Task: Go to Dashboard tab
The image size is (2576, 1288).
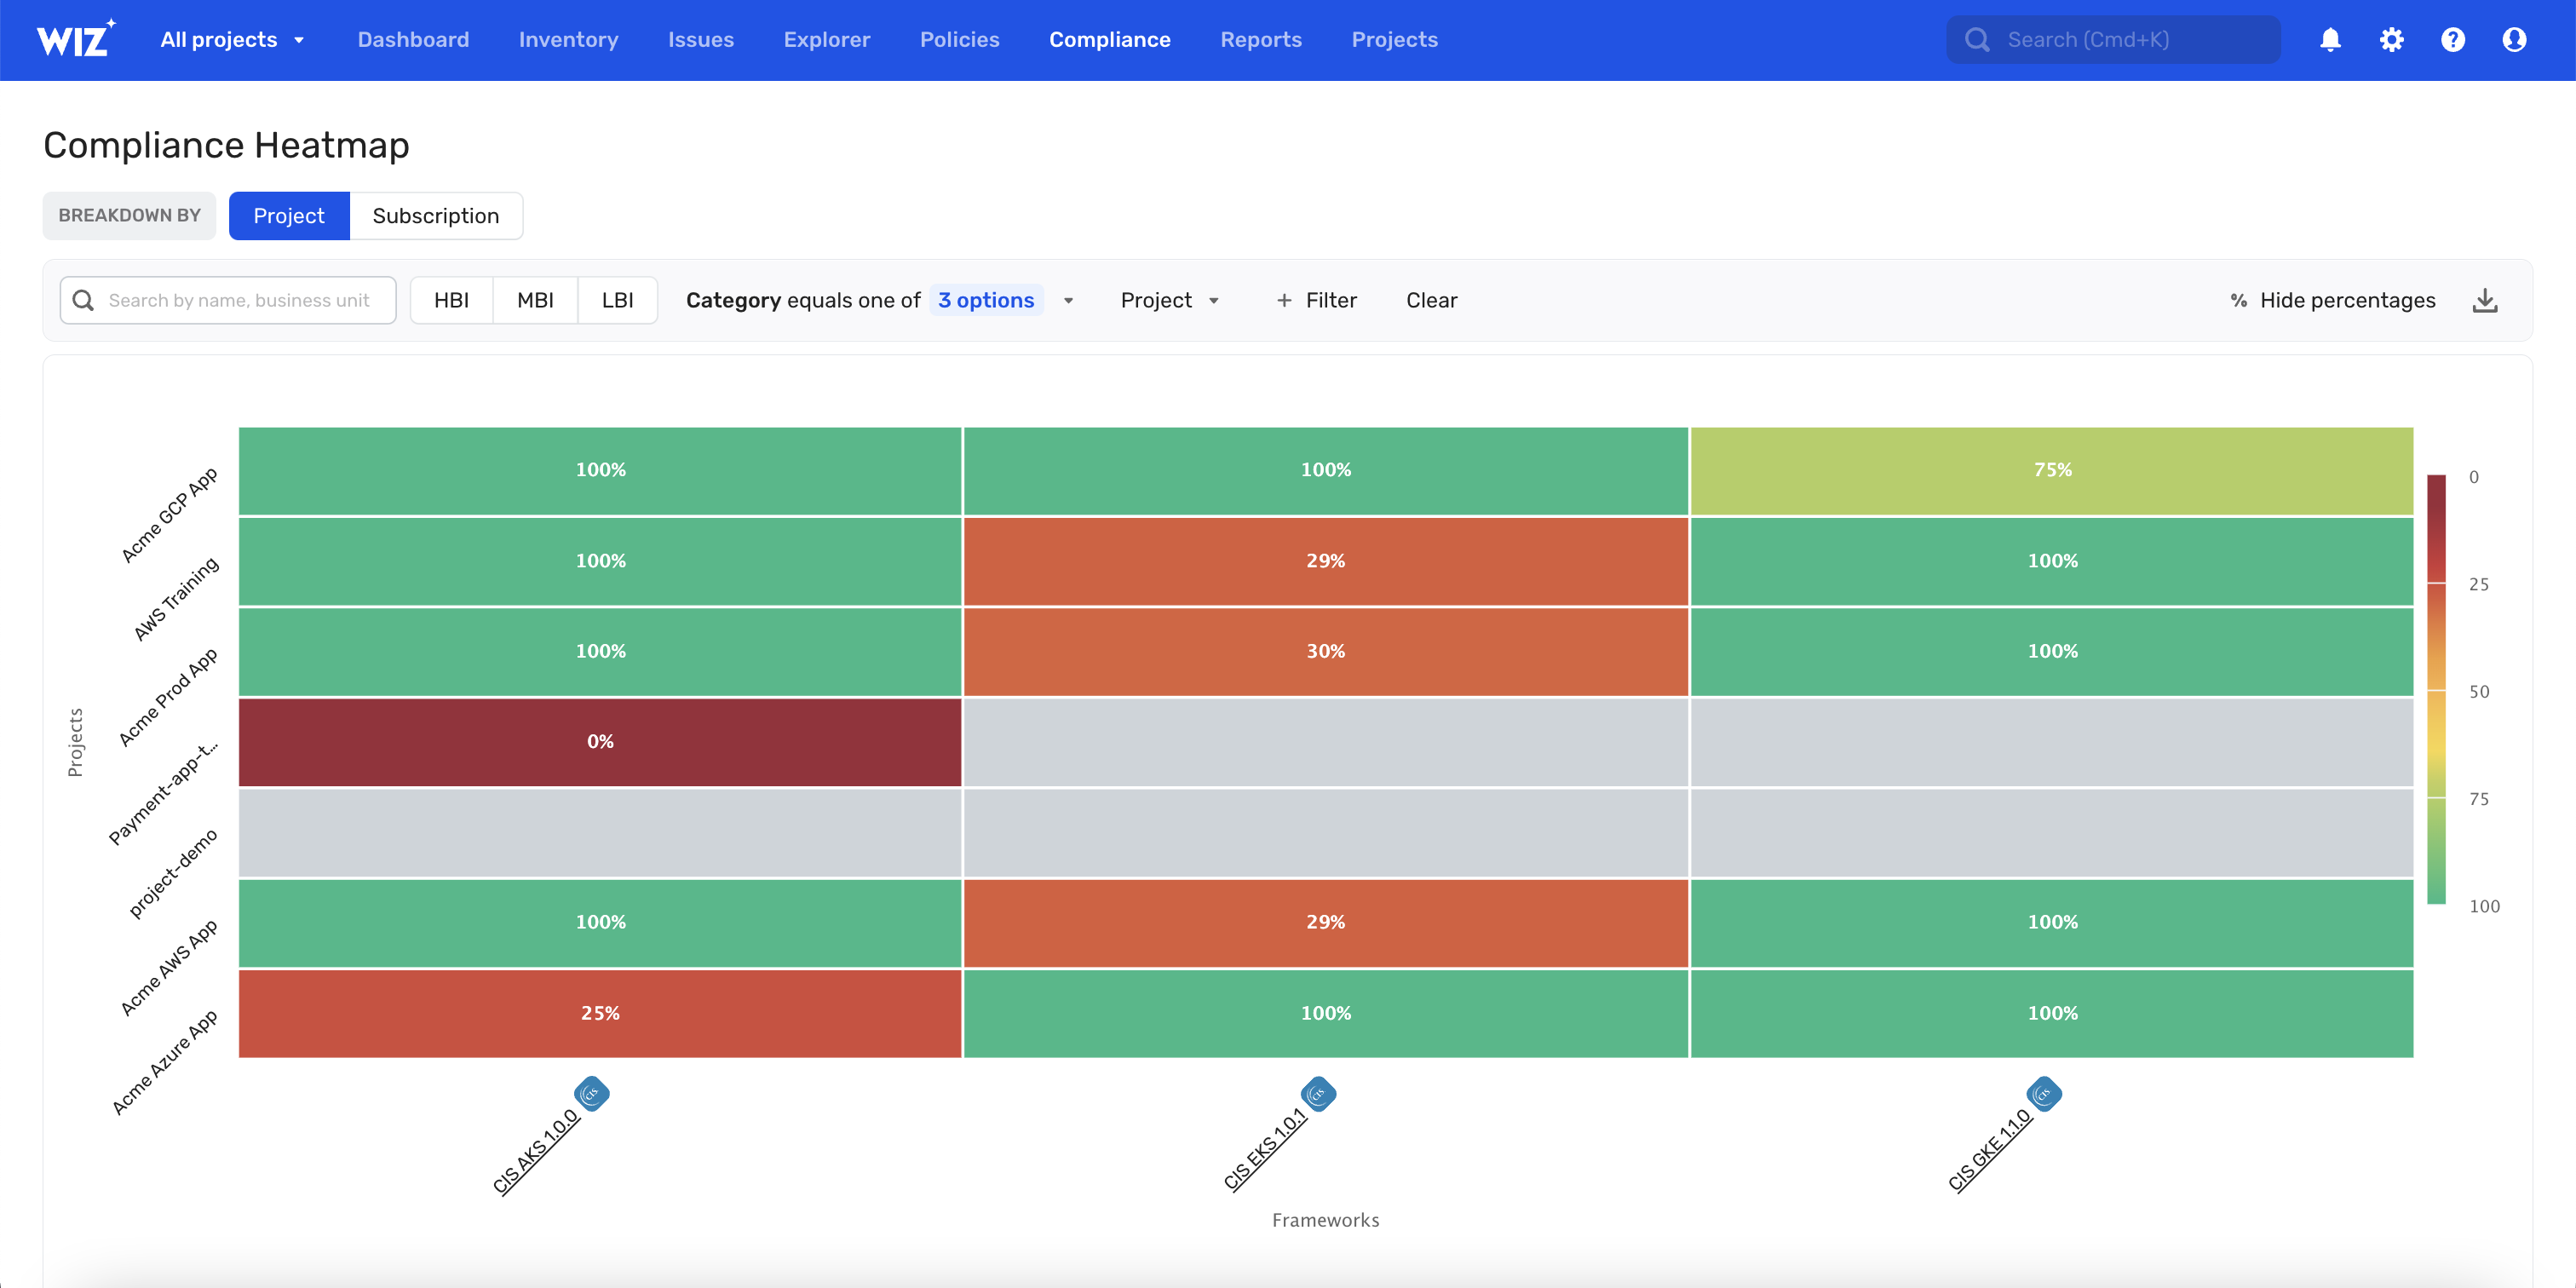Action: click(413, 40)
